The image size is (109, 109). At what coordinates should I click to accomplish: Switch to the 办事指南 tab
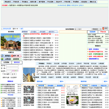[x=101, y=64]
